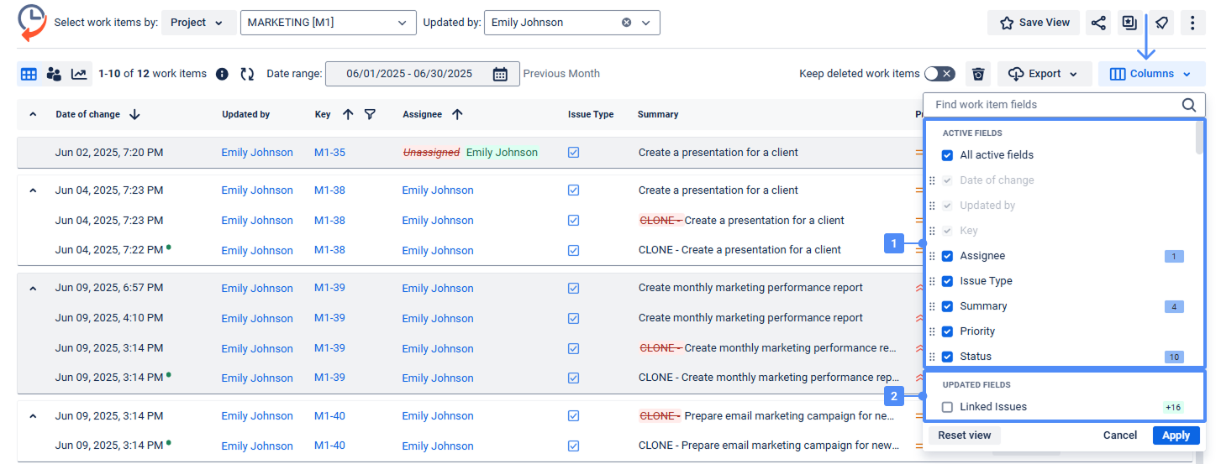Toggle Keep deleted work items switch
This screenshot has width=1221, height=464.
(939, 74)
